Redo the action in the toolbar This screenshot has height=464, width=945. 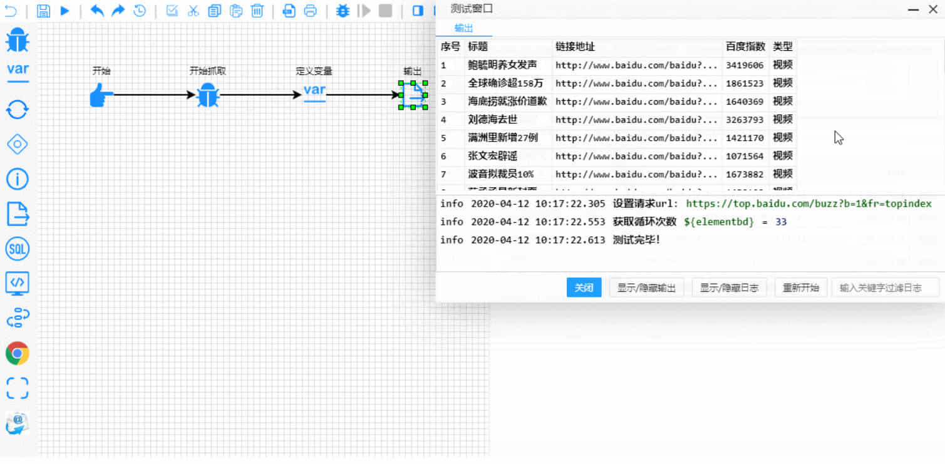118,11
